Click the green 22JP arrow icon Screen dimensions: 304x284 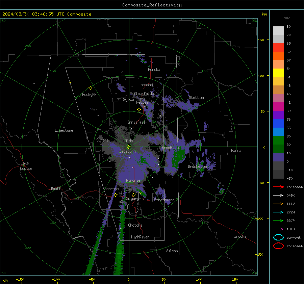click(x=278, y=221)
